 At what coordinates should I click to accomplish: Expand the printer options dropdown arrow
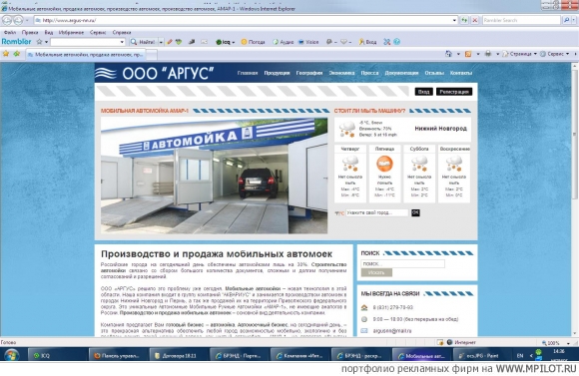coord(497,54)
